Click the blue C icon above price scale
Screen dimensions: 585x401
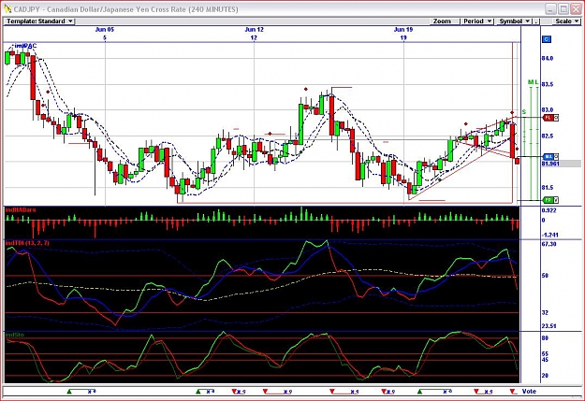tap(547, 39)
